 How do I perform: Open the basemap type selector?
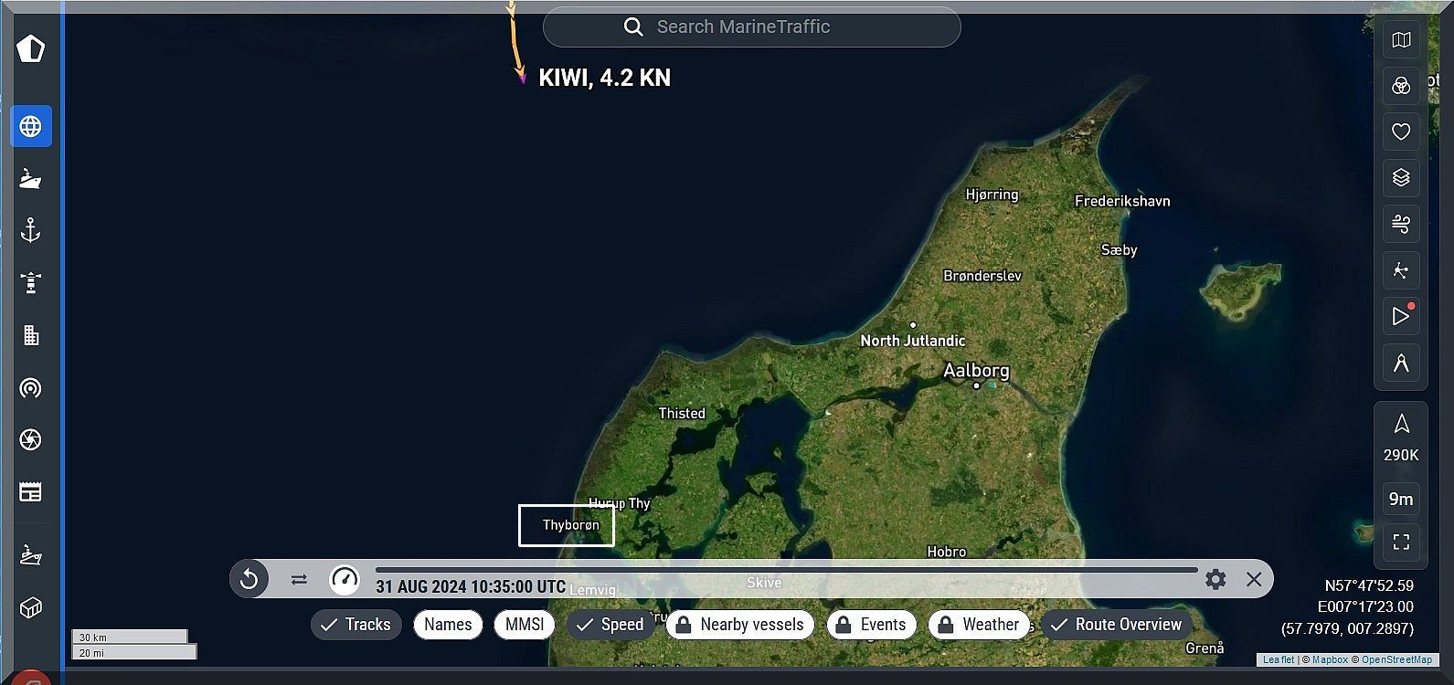[1400, 40]
